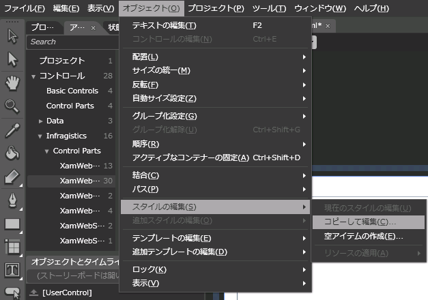Open the プロジェクト(P) menu
The image size is (428, 300).
[x=215, y=8]
